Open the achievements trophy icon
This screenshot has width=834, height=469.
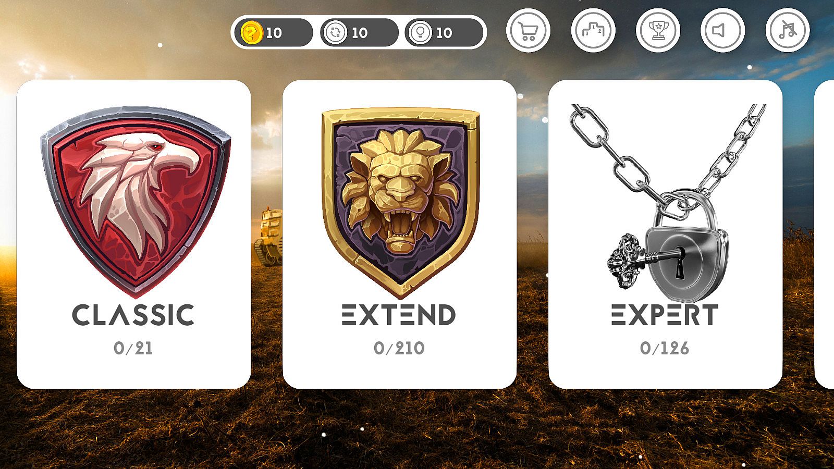[x=658, y=31]
